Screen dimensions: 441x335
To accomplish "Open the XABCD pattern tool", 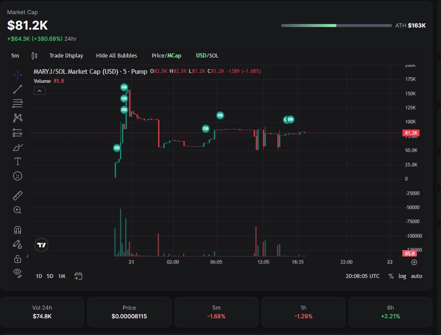I will (17, 118).
